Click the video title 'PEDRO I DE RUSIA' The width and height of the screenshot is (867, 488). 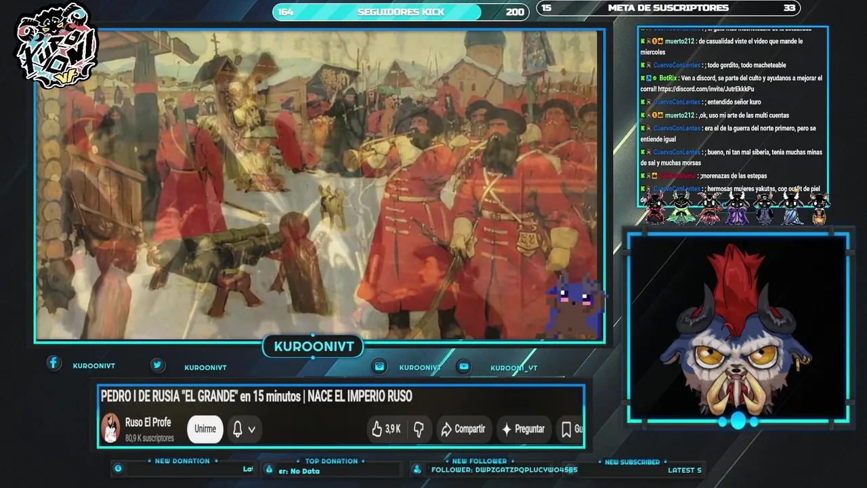(256, 396)
